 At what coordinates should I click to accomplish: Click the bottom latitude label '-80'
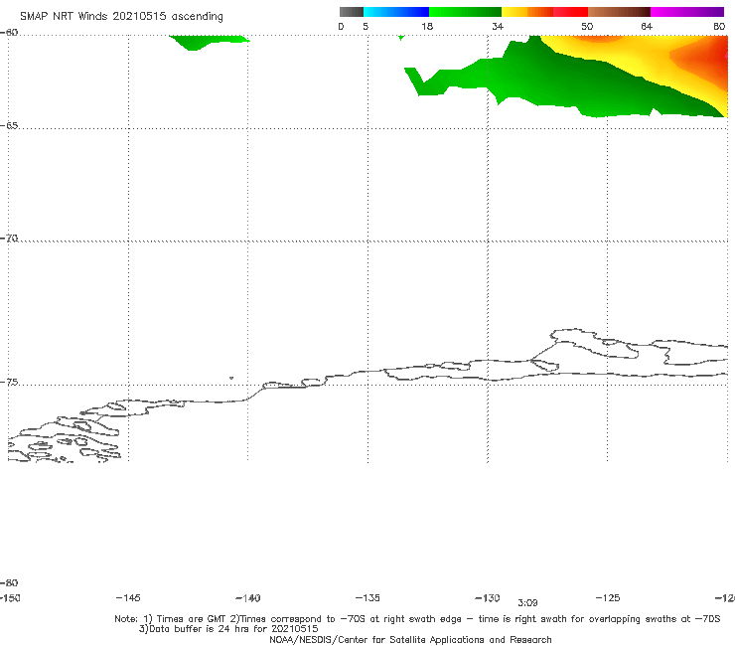pyautogui.click(x=9, y=583)
